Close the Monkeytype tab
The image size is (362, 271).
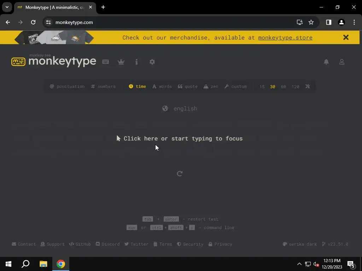point(90,7)
